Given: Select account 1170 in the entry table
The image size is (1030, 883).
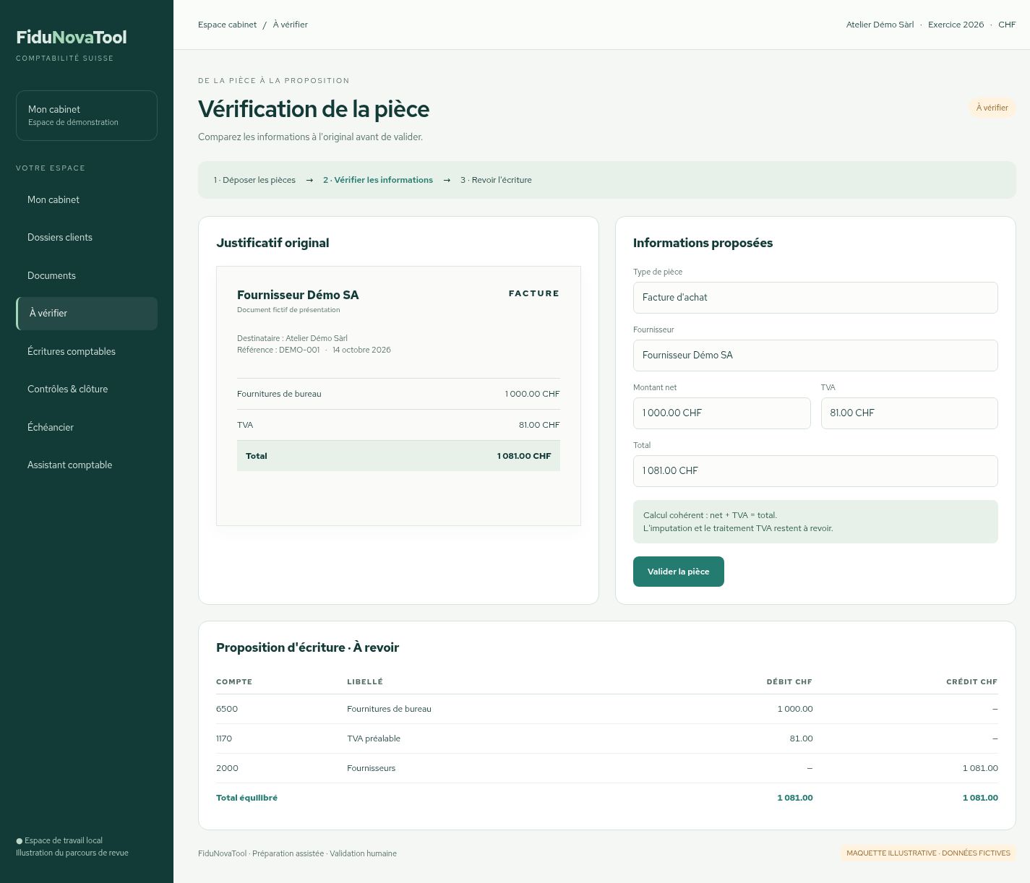Looking at the screenshot, I should click(x=224, y=738).
